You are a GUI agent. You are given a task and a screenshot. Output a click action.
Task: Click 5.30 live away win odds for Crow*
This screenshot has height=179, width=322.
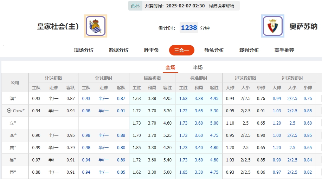214,111
